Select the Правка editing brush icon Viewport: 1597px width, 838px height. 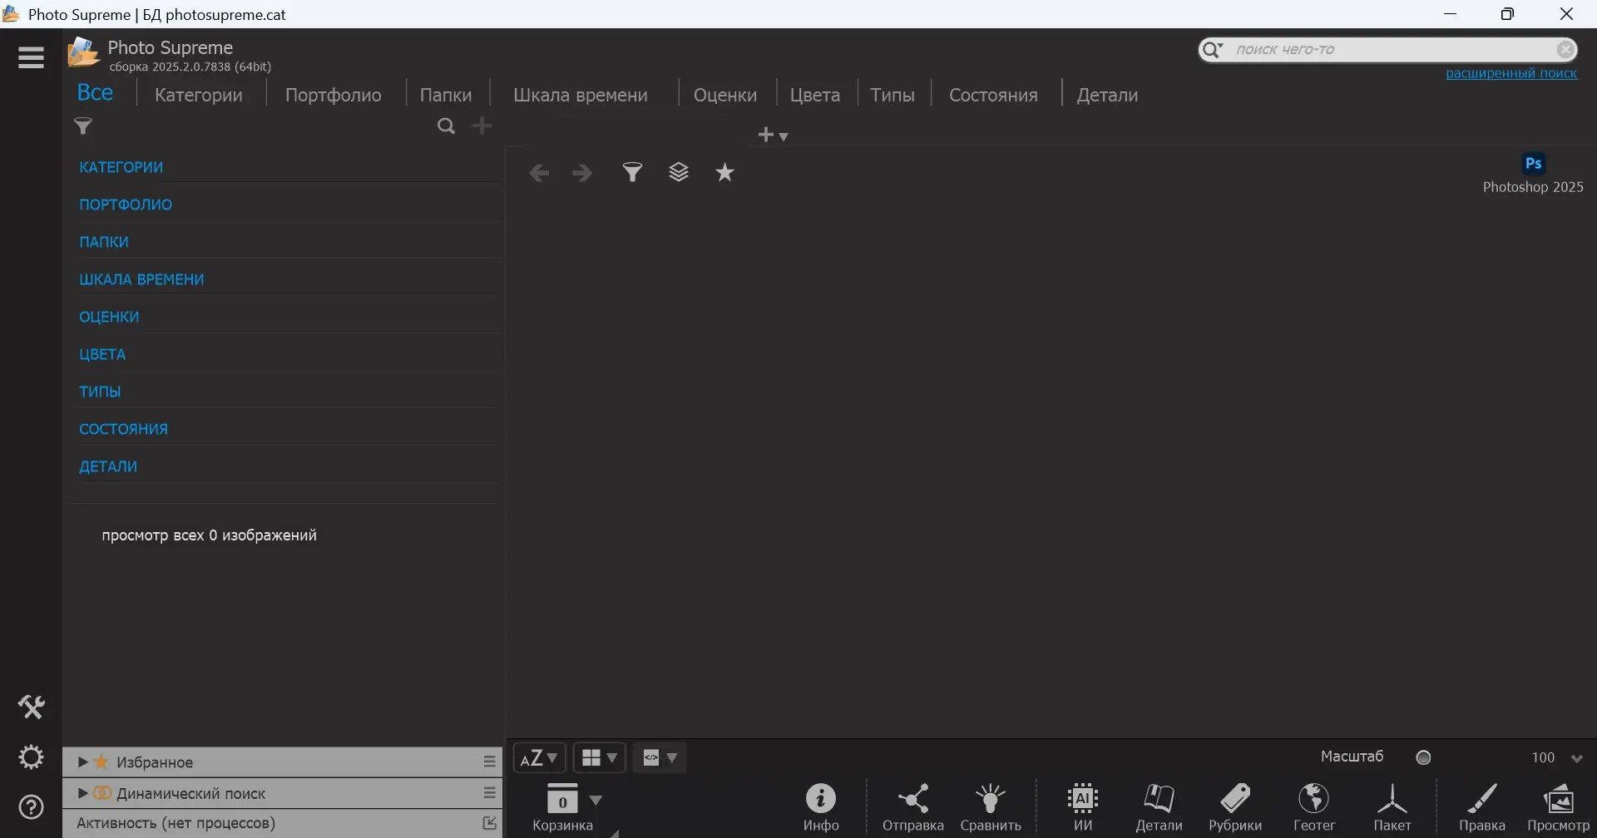[1482, 802]
